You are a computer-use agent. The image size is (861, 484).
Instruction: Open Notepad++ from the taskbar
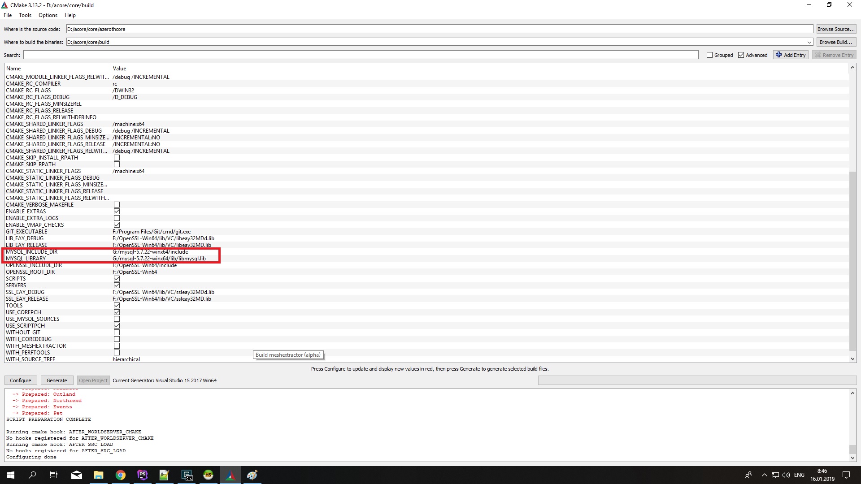coord(164,475)
